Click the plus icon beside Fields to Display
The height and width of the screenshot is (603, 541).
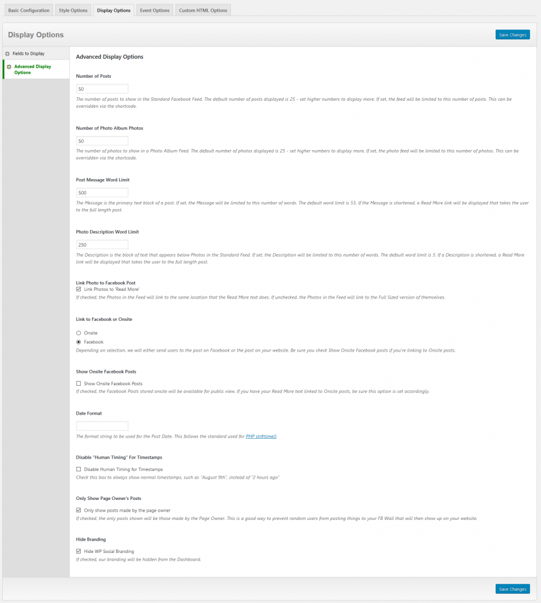[8, 54]
